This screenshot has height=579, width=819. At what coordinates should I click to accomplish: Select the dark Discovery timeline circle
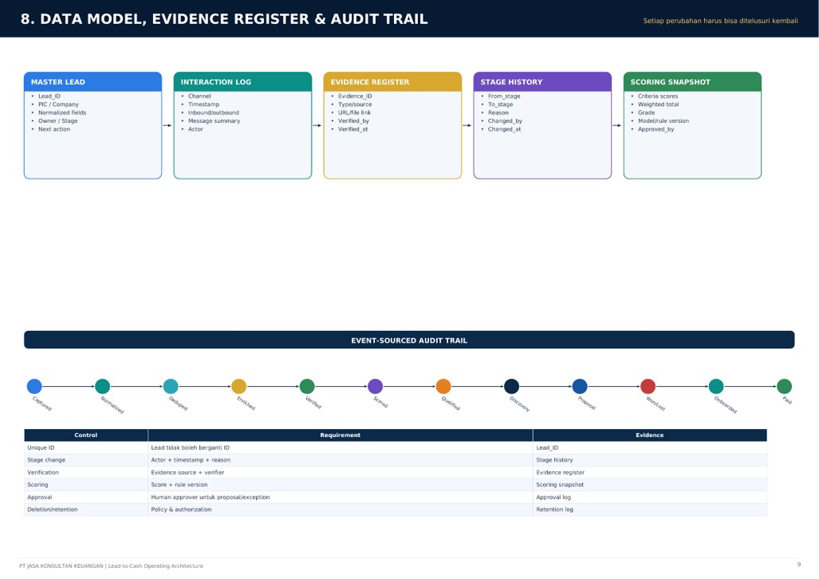[511, 386]
